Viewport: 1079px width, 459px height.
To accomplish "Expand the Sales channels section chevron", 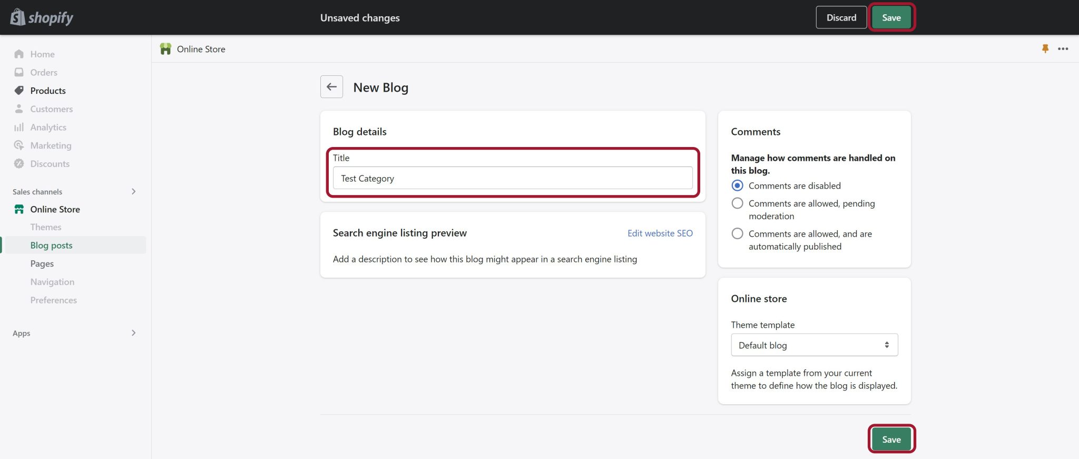I will 133,191.
